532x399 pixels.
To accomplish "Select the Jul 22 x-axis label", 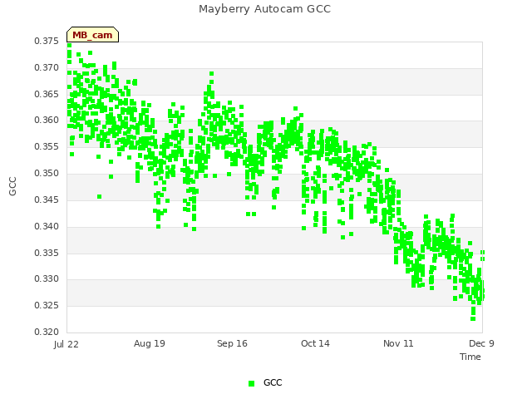I will click(66, 344).
